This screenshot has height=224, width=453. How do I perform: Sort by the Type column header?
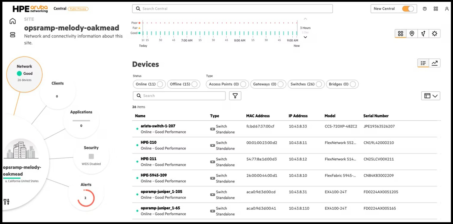click(214, 116)
